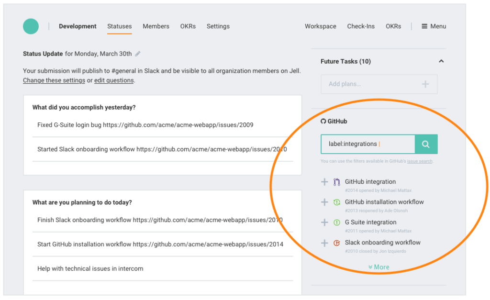Viewport: 490px width, 300px height.
Task: Select the Started Slack onboarding workflow entry
Action: click(163, 149)
